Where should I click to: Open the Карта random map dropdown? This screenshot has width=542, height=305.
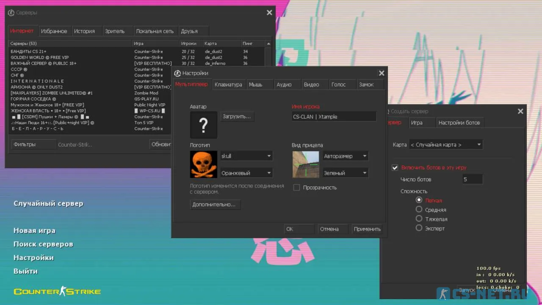(x=446, y=145)
